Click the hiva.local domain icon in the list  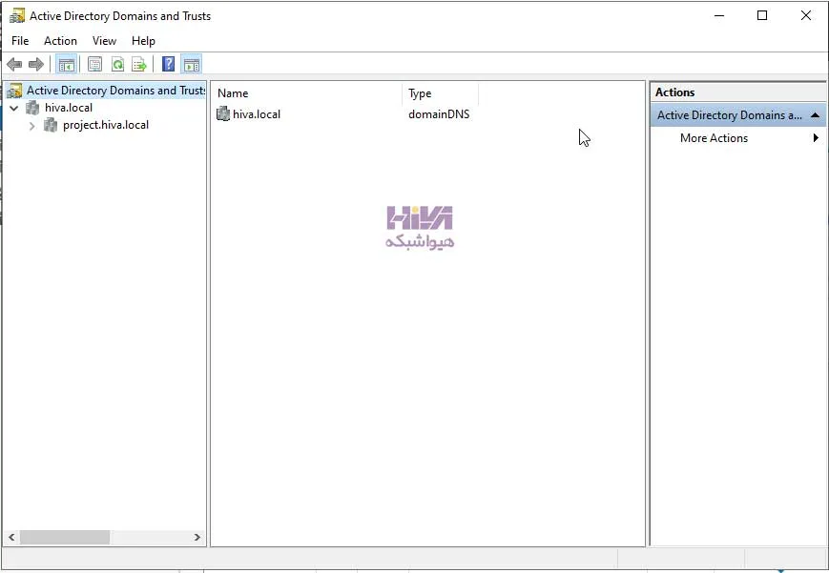pos(223,113)
